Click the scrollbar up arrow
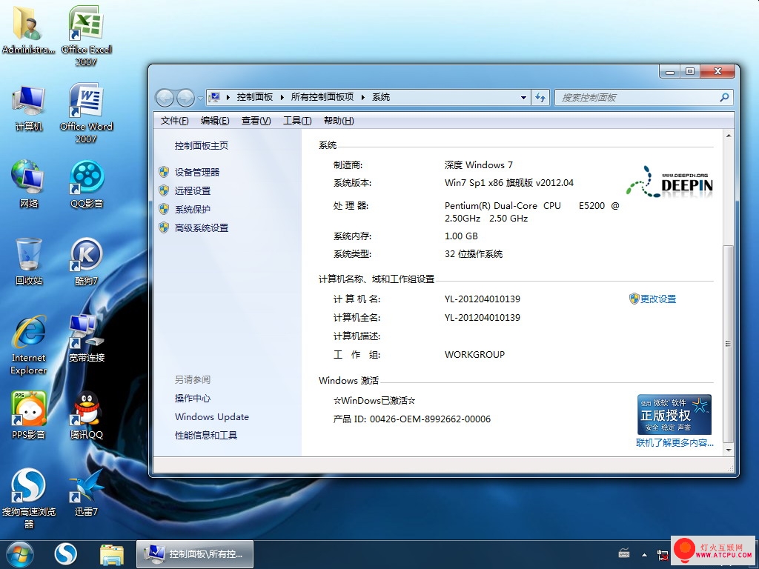The height and width of the screenshot is (569, 759). 729,136
